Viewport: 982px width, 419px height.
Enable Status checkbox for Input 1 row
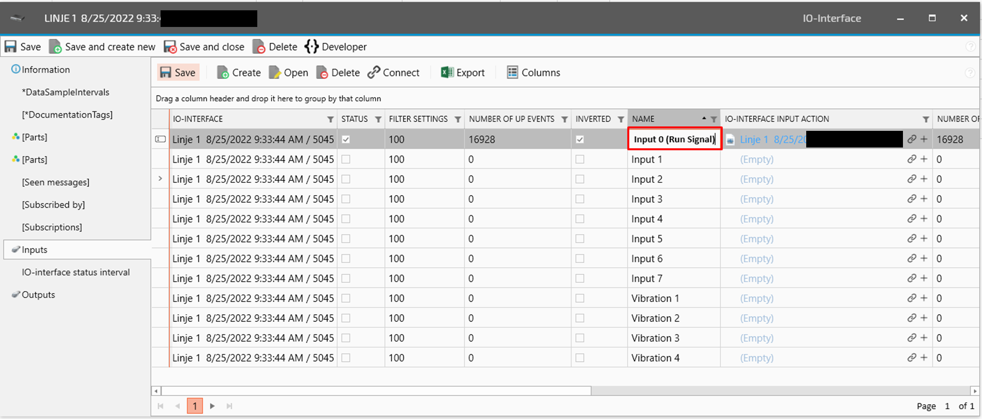point(346,159)
